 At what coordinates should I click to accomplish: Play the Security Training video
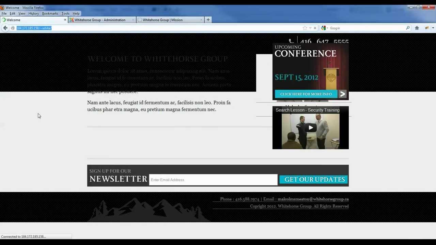pyautogui.click(x=311, y=128)
